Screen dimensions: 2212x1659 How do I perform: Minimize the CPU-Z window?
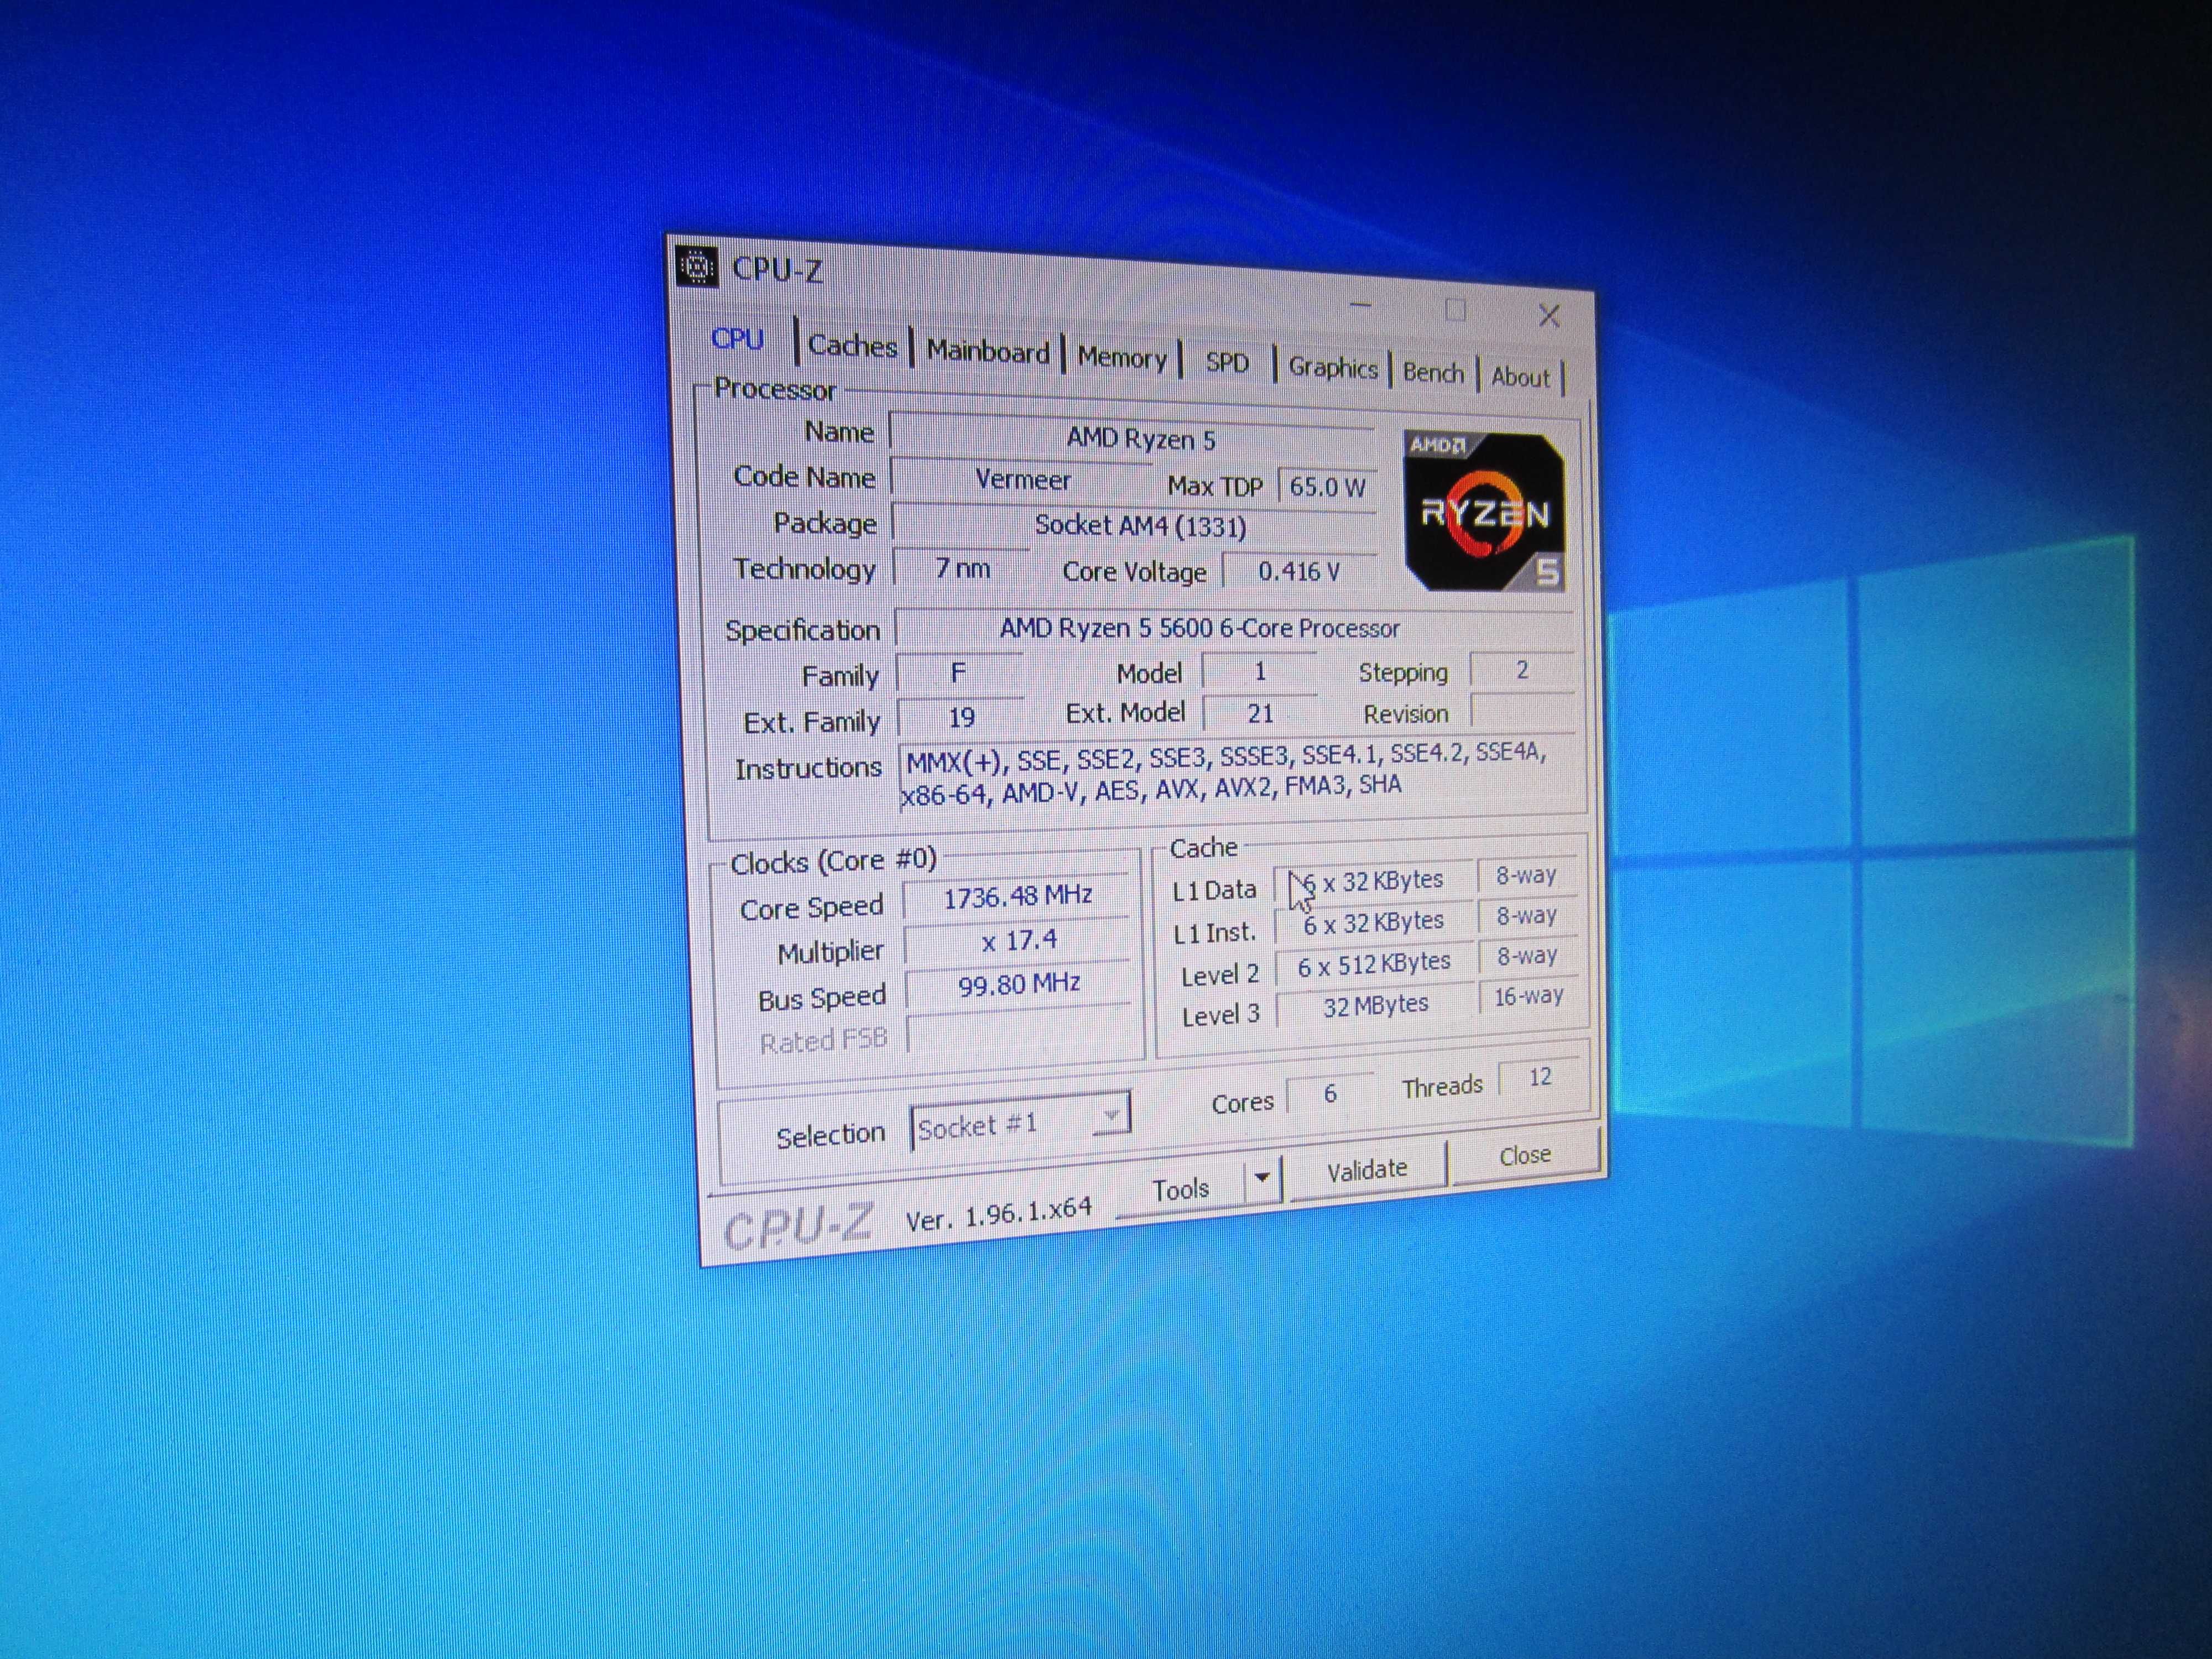(x=1361, y=305)
